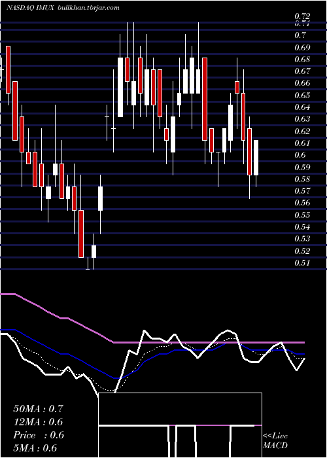Click the 12MA : 0.6 readout
327x458 pixels.
(x=38, y=422)
